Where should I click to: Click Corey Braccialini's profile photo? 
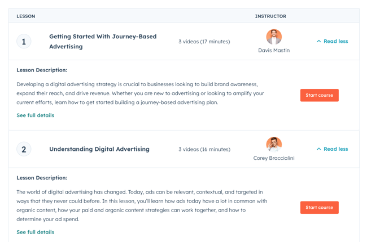click(x=274, y=145)
